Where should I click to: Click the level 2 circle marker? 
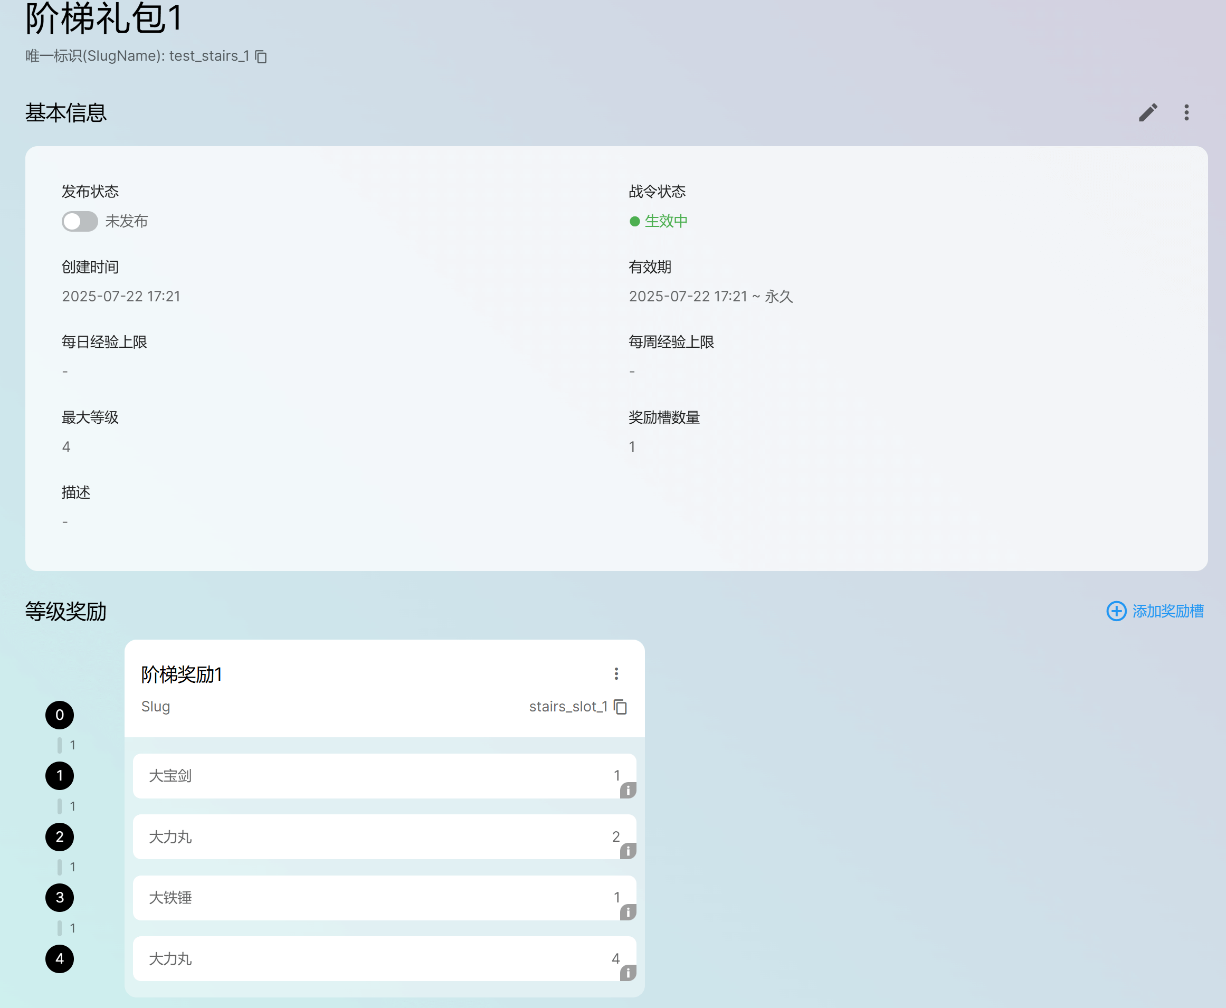[60, 836]
